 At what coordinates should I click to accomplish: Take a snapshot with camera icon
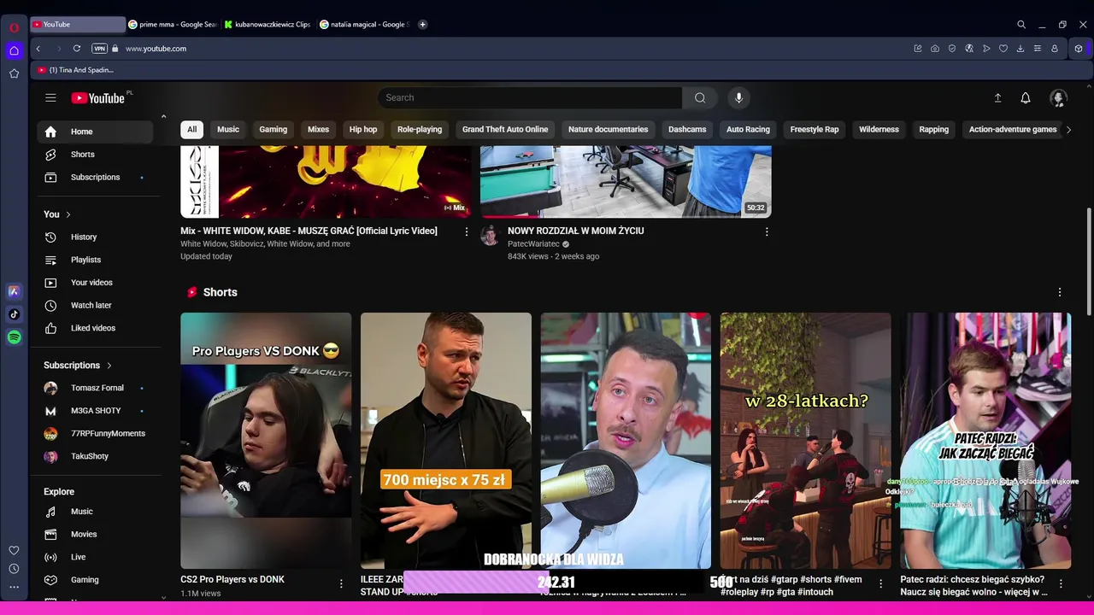[935, 49]
